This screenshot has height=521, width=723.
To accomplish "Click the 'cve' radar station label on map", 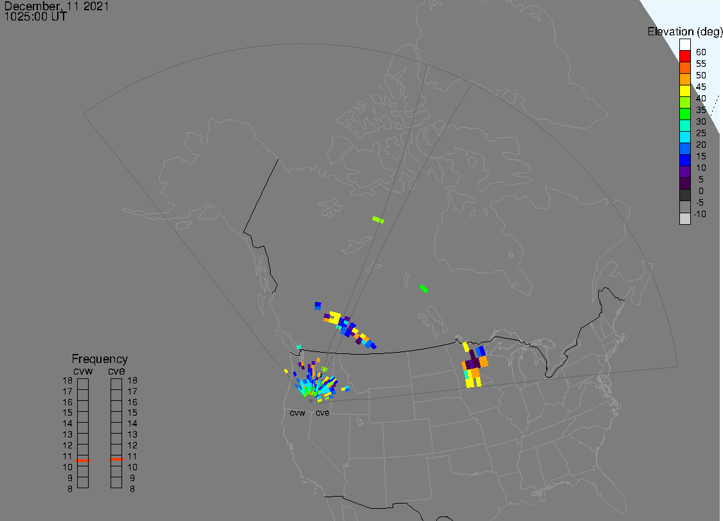I will click(x=323, y=412).
